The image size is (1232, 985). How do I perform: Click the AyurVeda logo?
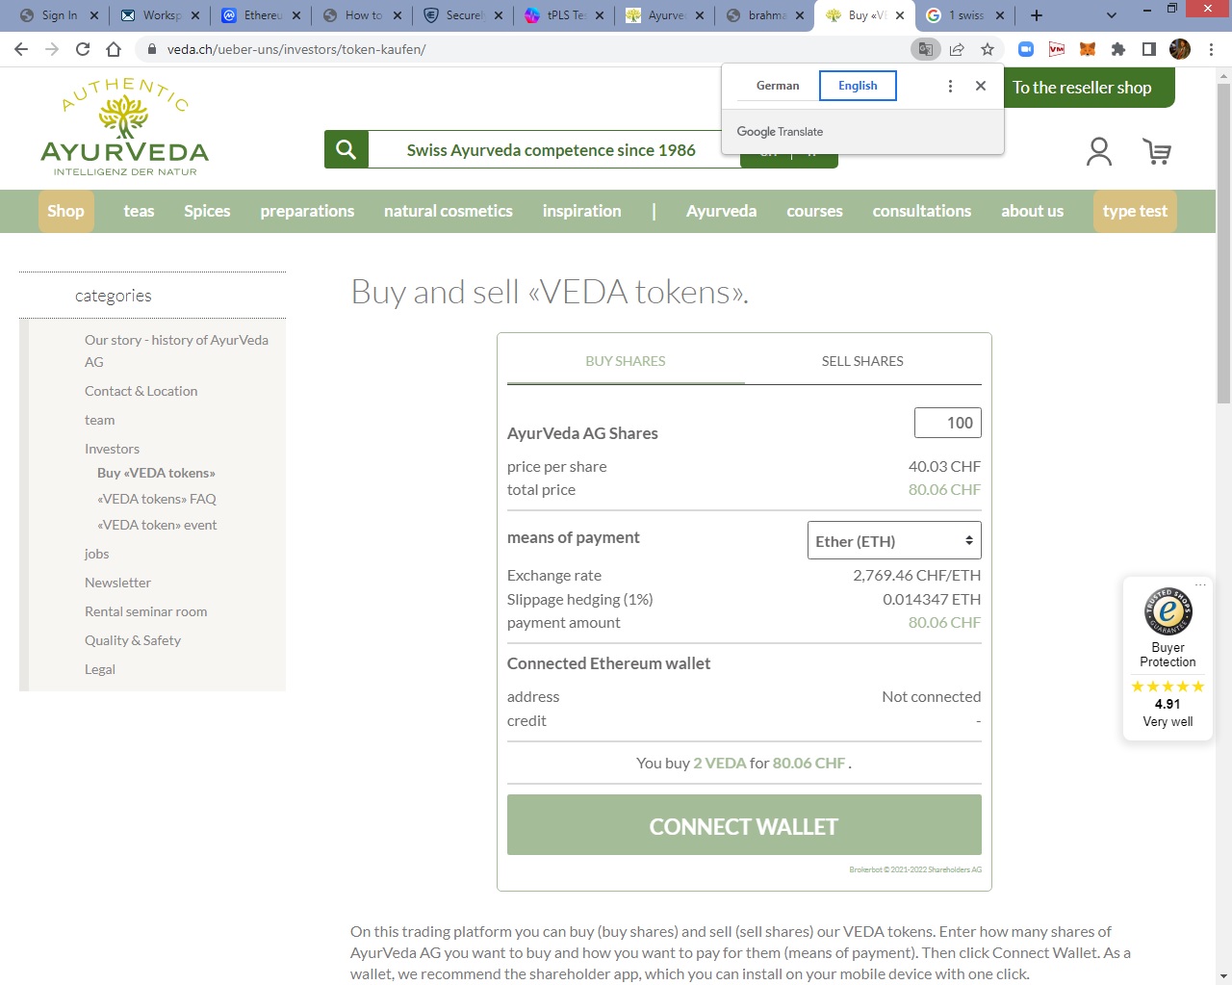[125, 127]
